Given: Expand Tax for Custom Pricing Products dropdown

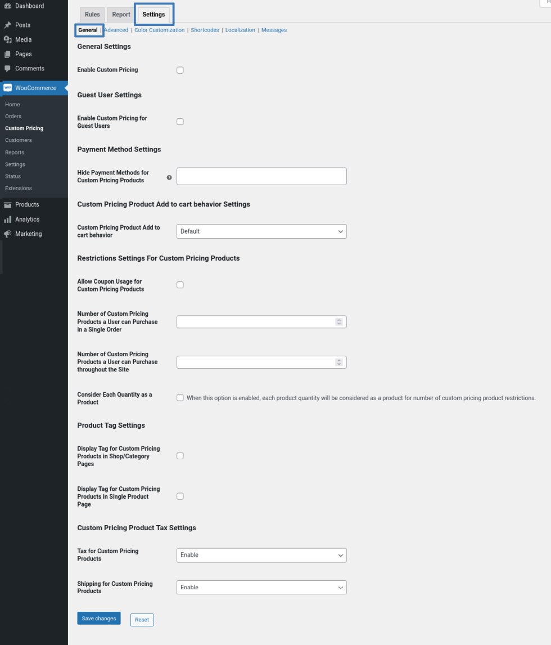Looking at the screenshot, I should [261, 555].
